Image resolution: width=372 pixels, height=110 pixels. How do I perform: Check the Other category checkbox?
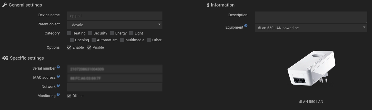(x=149, y=40)
